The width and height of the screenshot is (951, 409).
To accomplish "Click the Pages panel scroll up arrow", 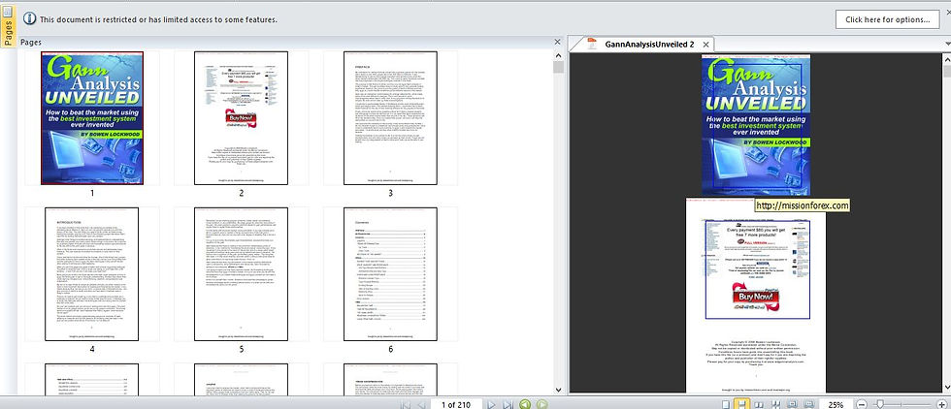I will [x=558, y=55].
